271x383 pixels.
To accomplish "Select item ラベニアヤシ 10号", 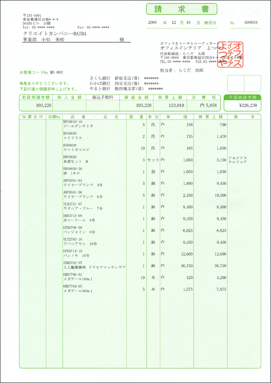I will coord(80,243).
